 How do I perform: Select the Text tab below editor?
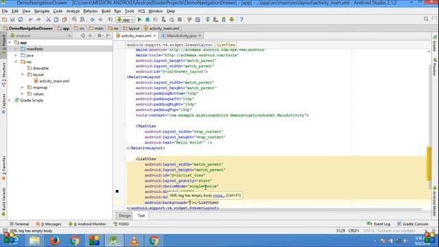coord(141,215)
